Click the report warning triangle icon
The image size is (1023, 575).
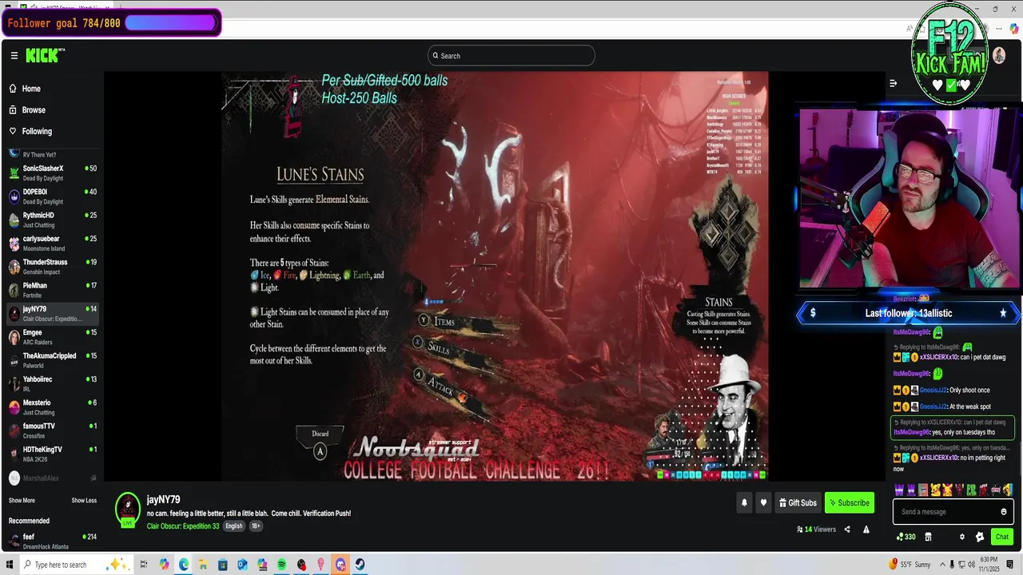pyautogui.click(x=866, y=529)
